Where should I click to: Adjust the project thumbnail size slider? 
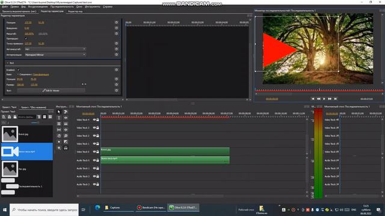coord(35,122)
